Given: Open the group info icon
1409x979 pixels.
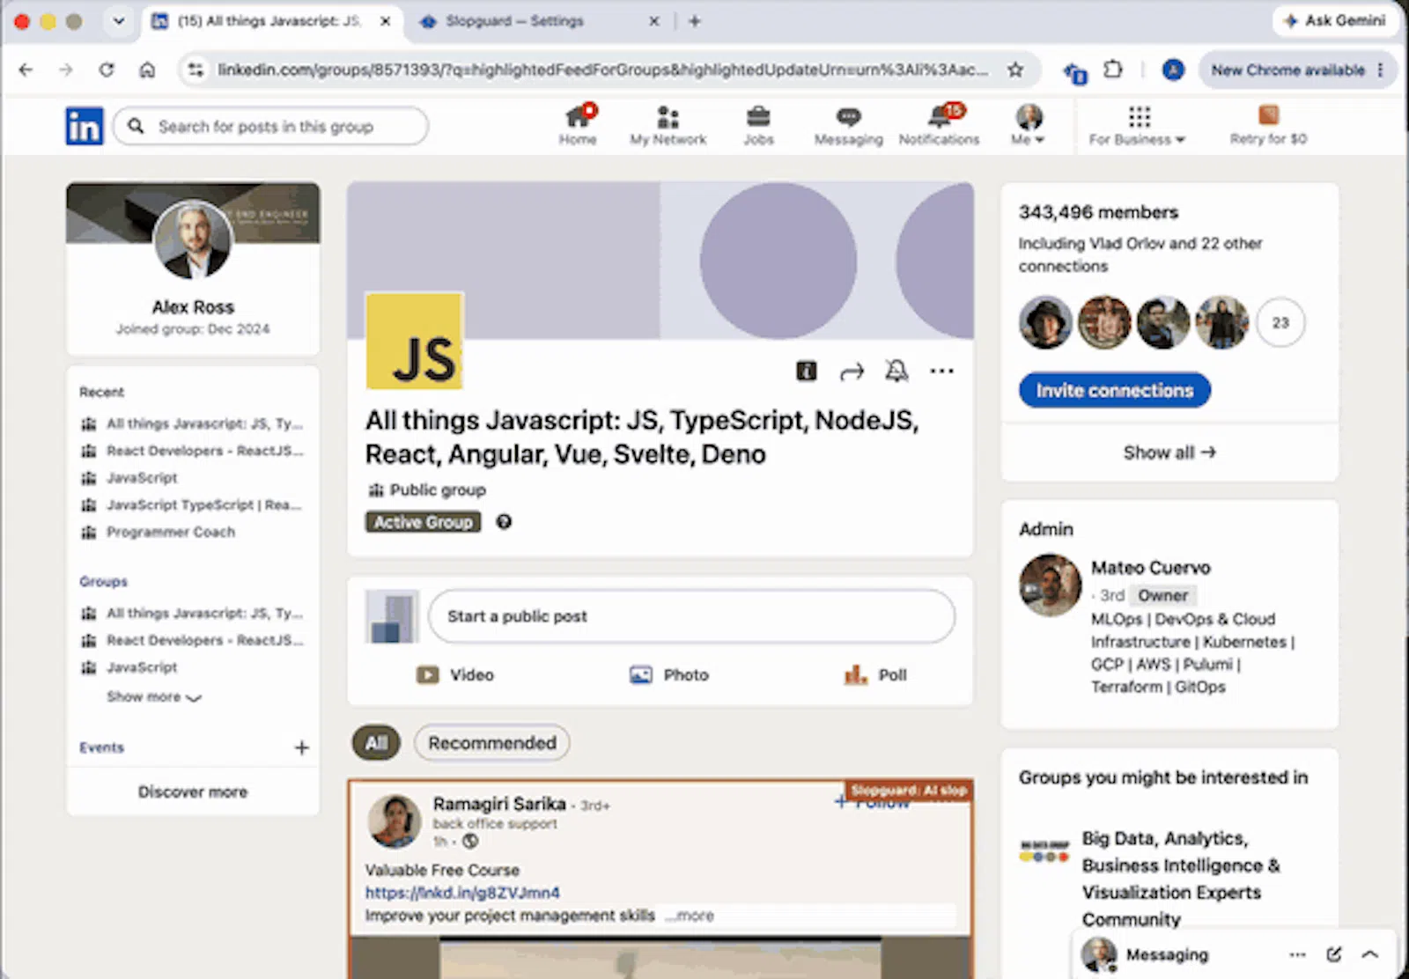Looking at the screenshot, I should (807, 371).
